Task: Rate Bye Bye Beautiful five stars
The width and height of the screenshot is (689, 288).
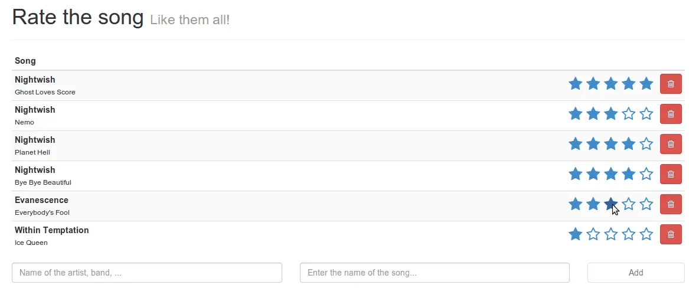Action: [646, 174]
